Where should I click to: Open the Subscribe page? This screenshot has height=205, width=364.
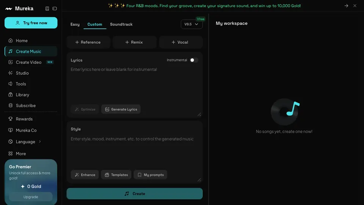tap(31, 106)
